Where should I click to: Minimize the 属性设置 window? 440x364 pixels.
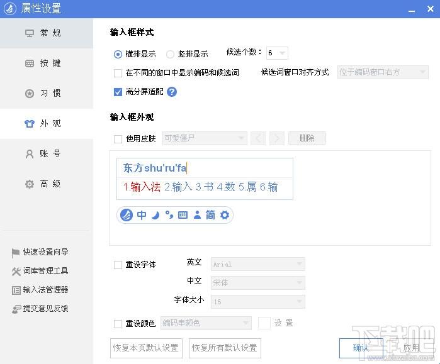[412, 9]
